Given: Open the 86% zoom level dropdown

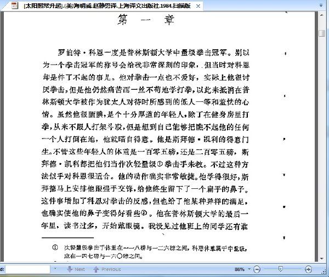Looking at the screenshot, I should coord(249,269).
